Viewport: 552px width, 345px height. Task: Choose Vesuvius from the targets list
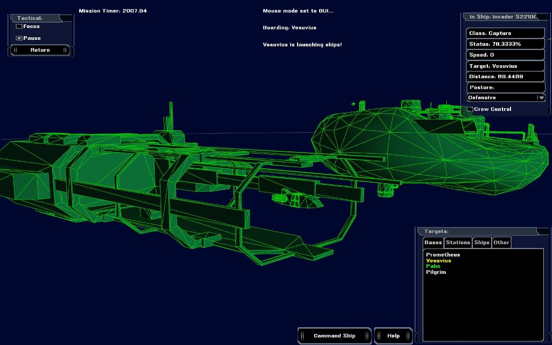click(x=438, y=261)
